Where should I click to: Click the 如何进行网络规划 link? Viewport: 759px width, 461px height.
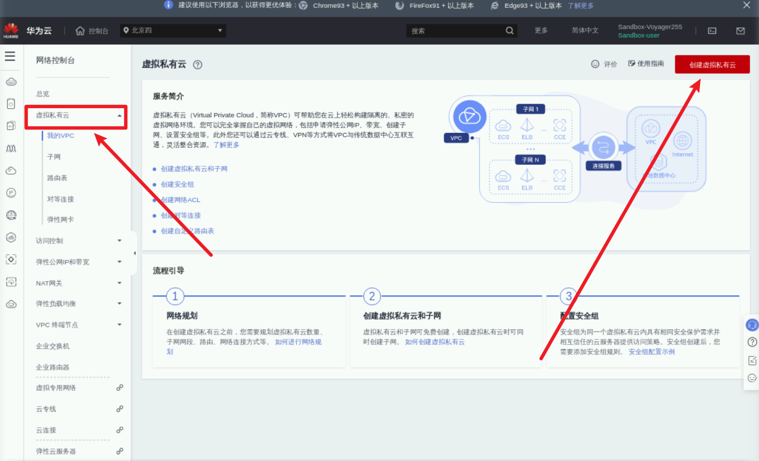pos(298,342)
